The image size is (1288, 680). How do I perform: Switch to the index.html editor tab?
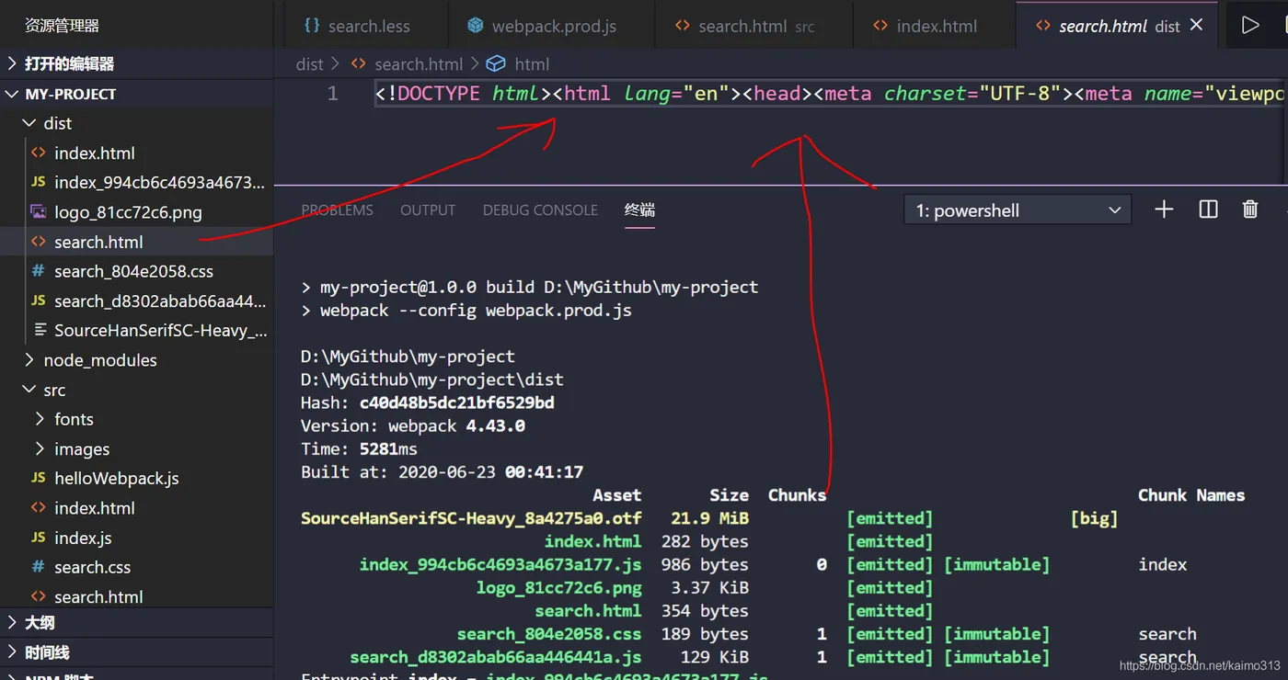[925, 26]
